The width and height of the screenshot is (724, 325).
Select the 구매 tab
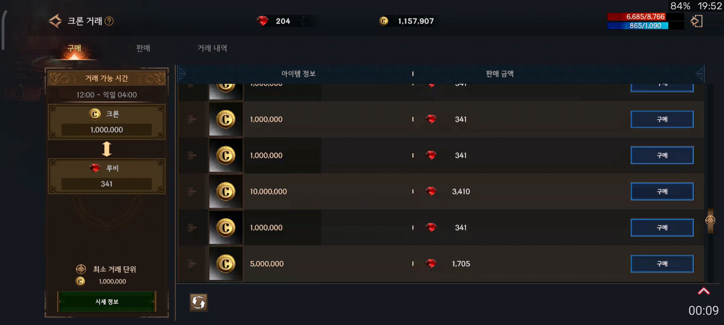coord(74,48)
